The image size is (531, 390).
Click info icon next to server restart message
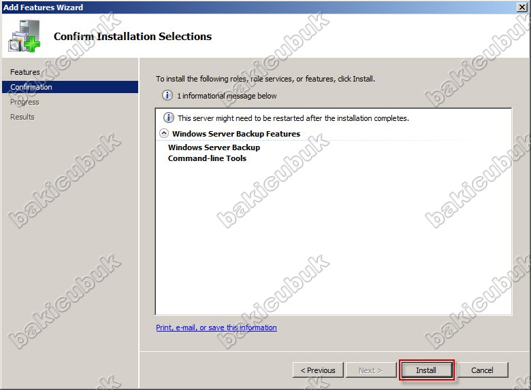coord(169,118)
